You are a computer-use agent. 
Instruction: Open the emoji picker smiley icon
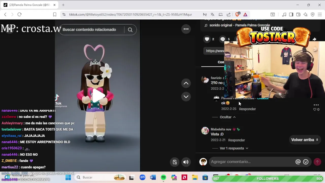click(x=306, y=162)
